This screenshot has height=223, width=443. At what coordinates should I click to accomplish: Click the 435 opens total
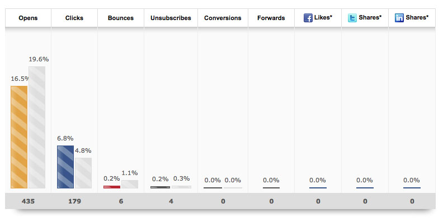click(x=27, y=201)
